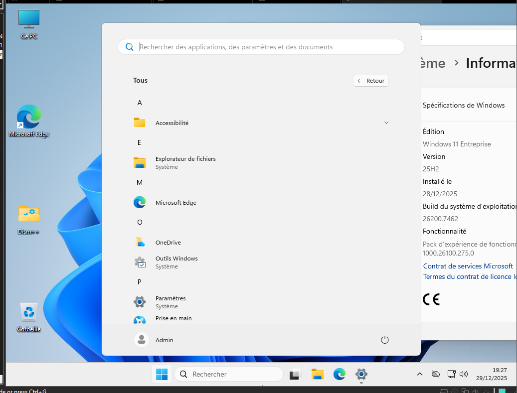The height and width of the screenshot is (393, 517).
Task: Open the clock and date 19:27 area
Action: pyautogui.click(x=492, y=374)
